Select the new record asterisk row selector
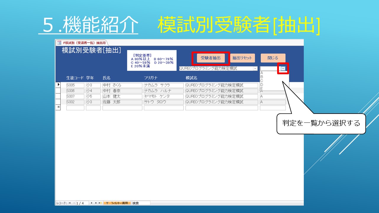This screenshot has width=379, height=213. point(58,108)
